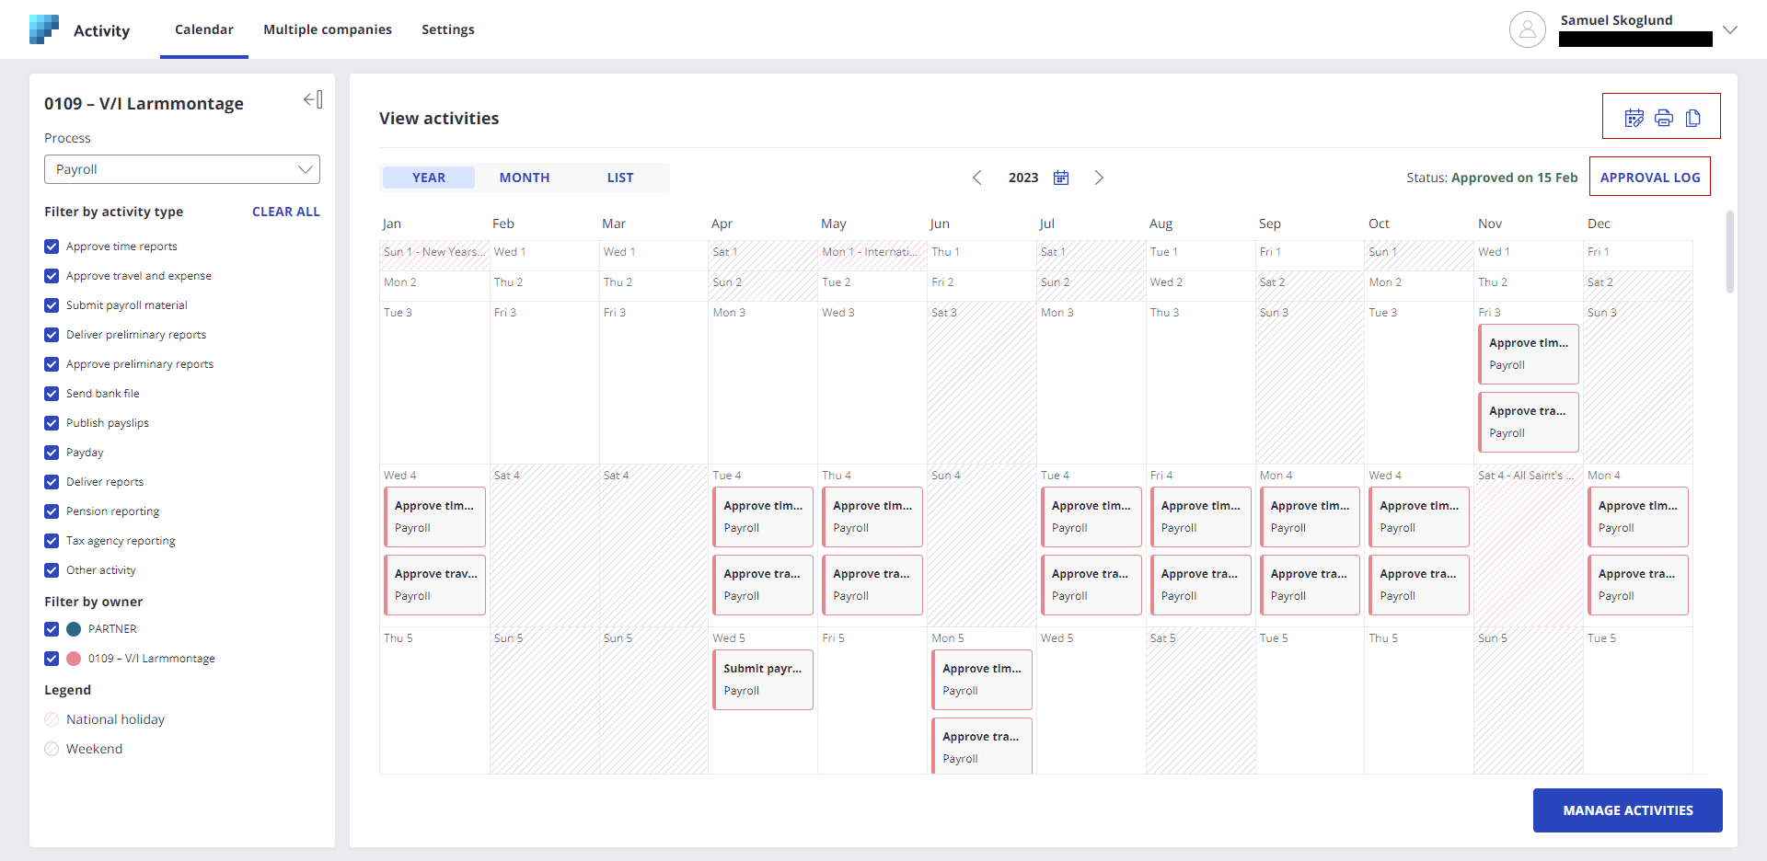Image resolution: width=1767 pixels, height=861 pixels.
Task: Uncheck the 0109 – V/I Larmmontage owner filter
Action: 52,659
